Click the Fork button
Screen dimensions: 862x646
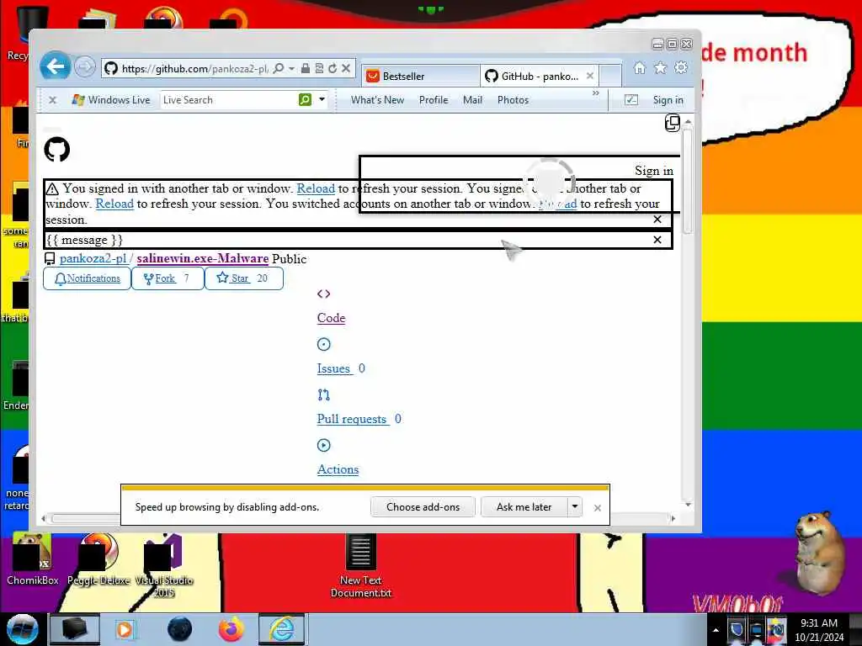click(x=168, y=278)
